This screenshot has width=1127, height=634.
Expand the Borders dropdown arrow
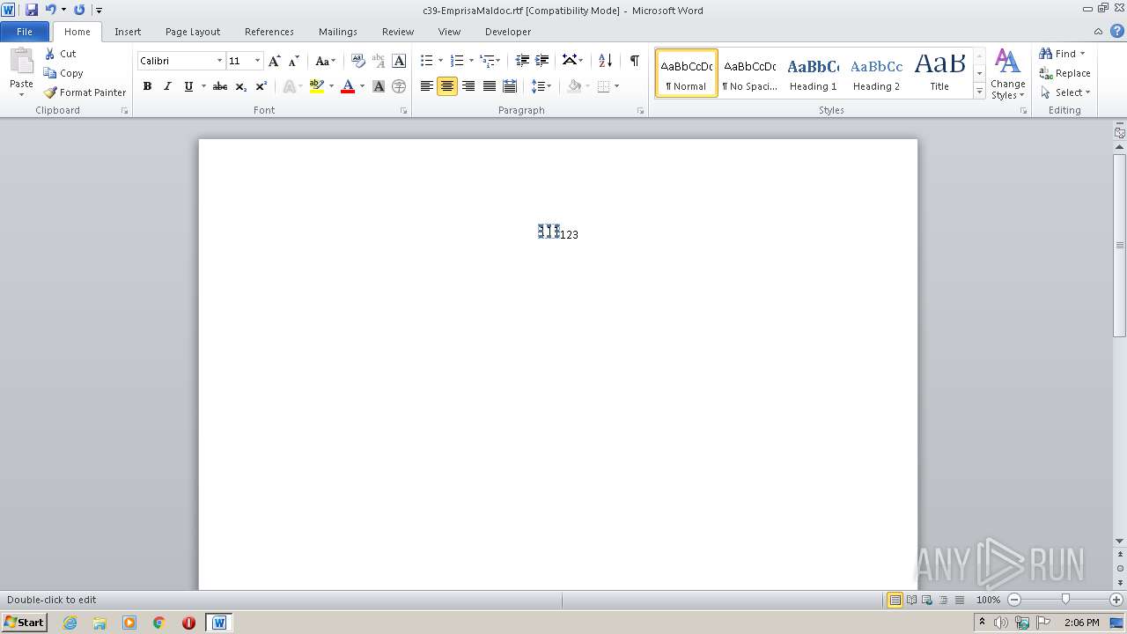(616, 86)
